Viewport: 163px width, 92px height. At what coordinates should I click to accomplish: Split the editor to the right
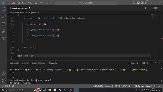click(x=155, y=8)
